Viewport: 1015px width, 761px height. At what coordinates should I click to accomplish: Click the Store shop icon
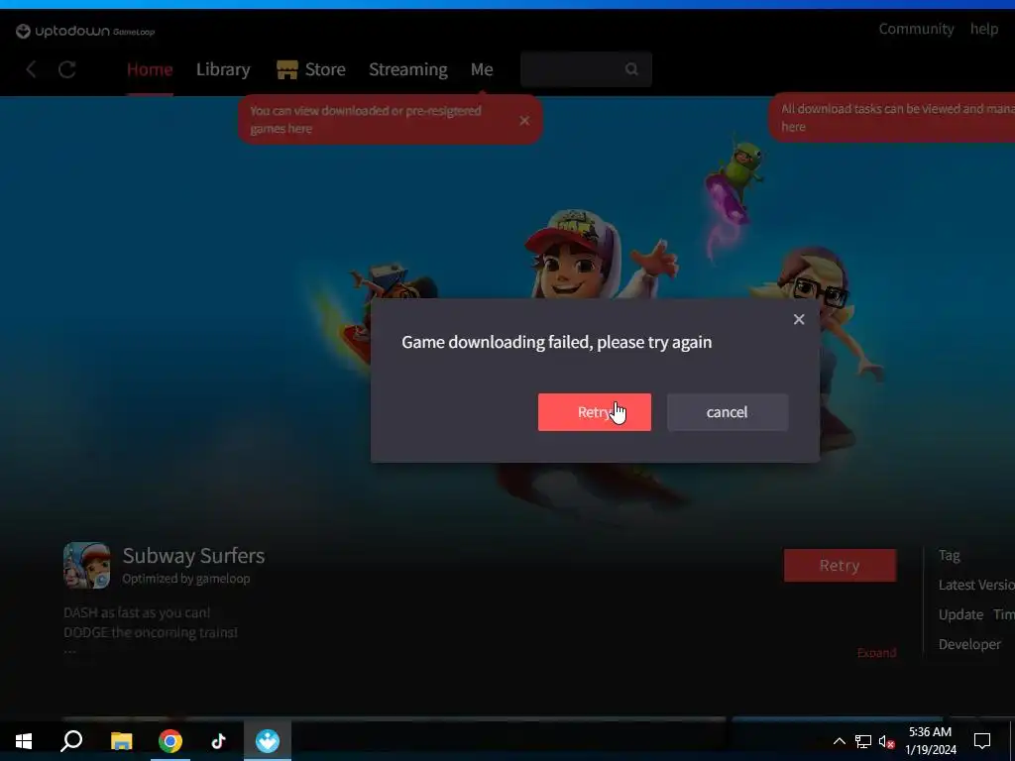coord(286,69)
